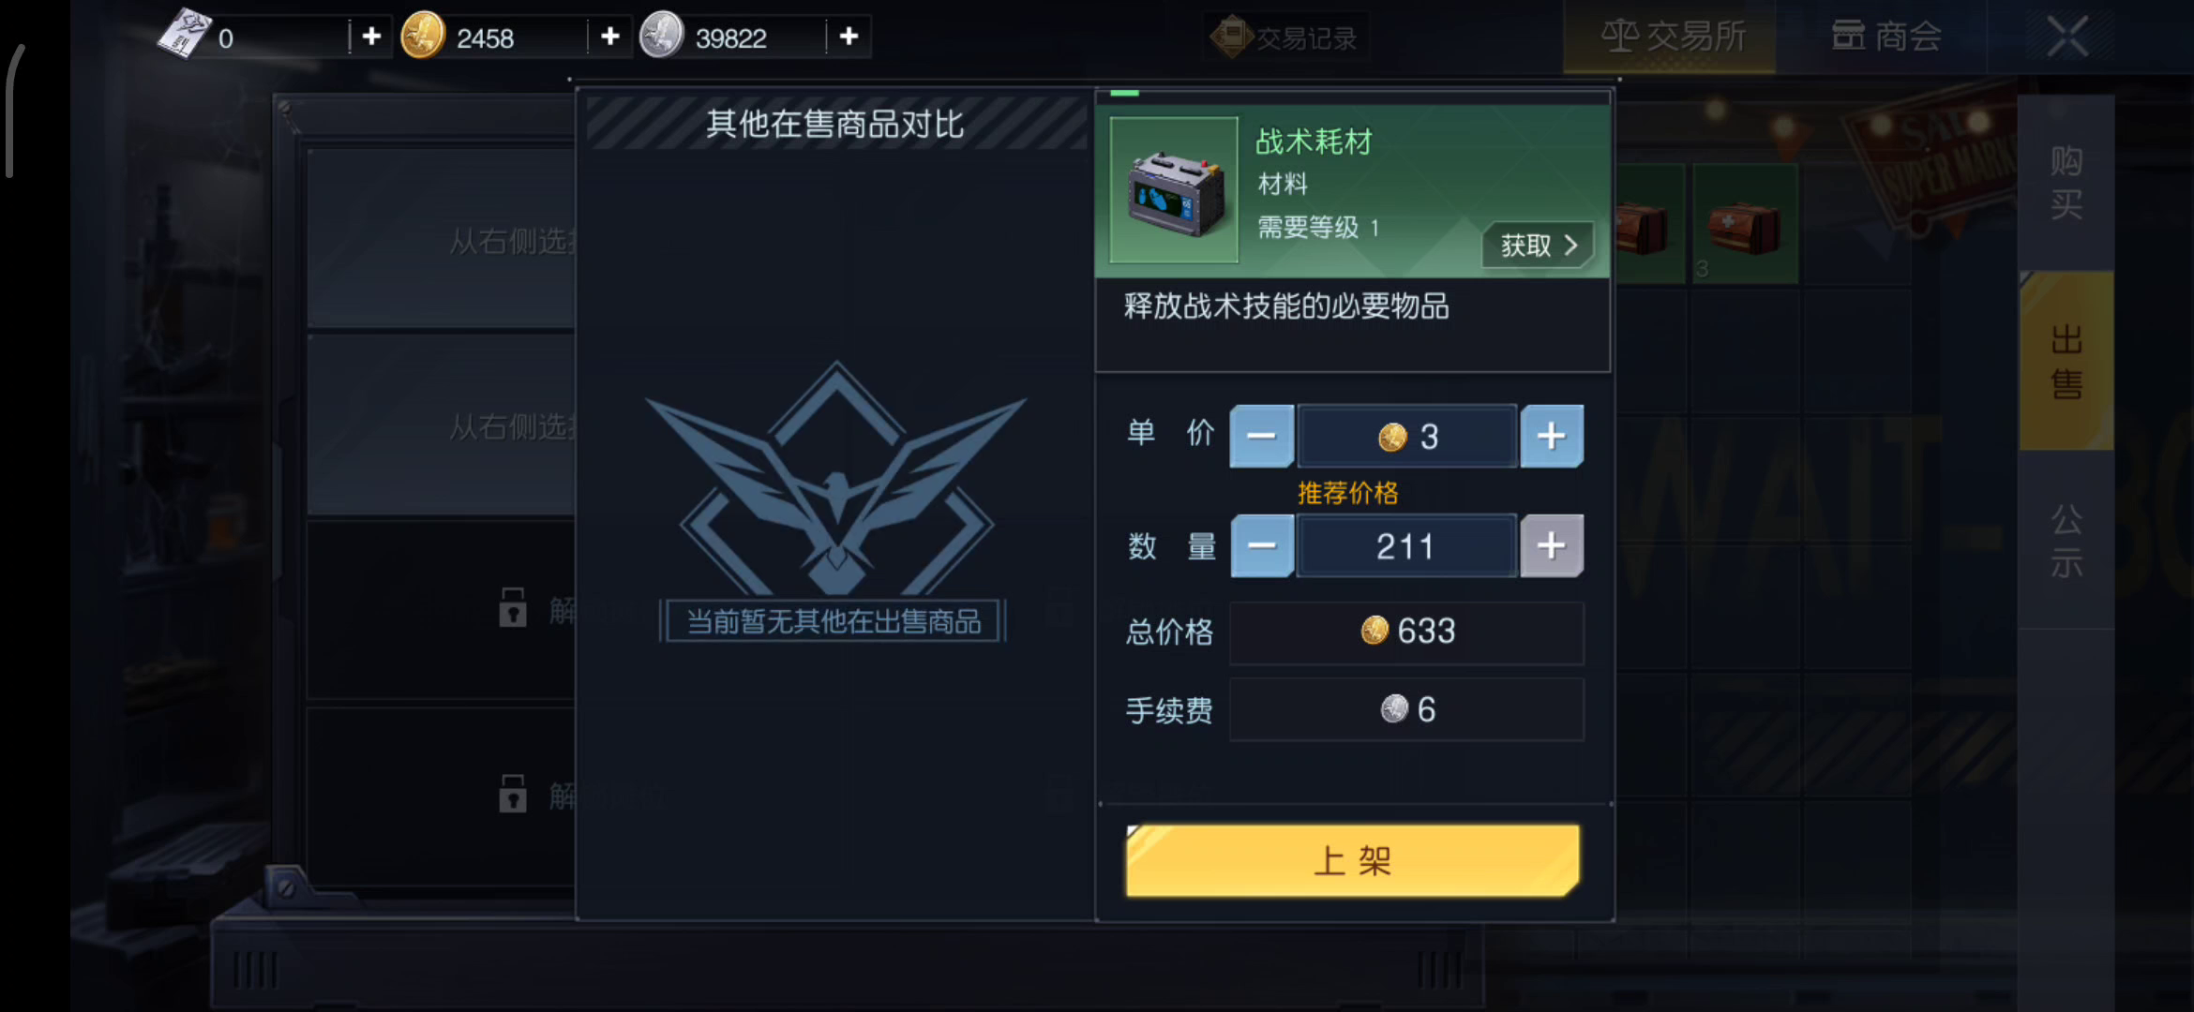Add more gold coins with plus icon
The image size is (2194, 1012).
(610, 37)
